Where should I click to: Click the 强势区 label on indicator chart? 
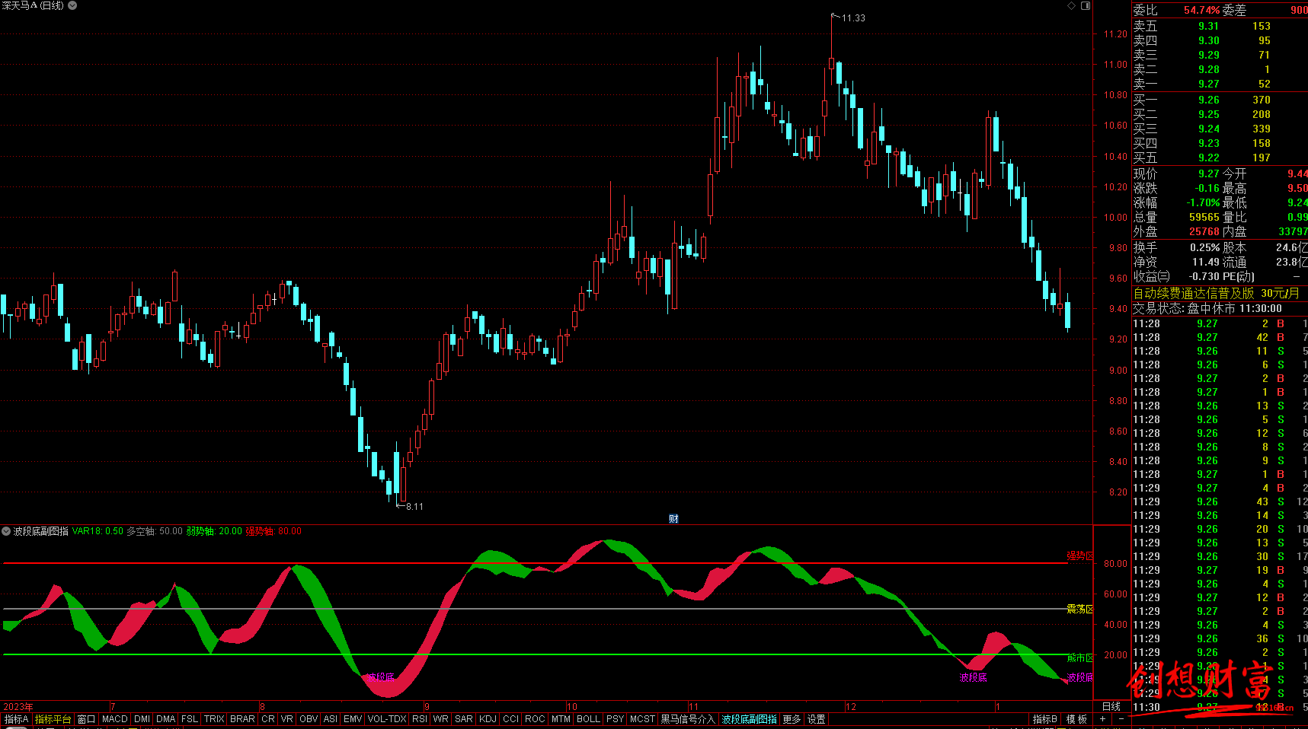(1079, 556)
